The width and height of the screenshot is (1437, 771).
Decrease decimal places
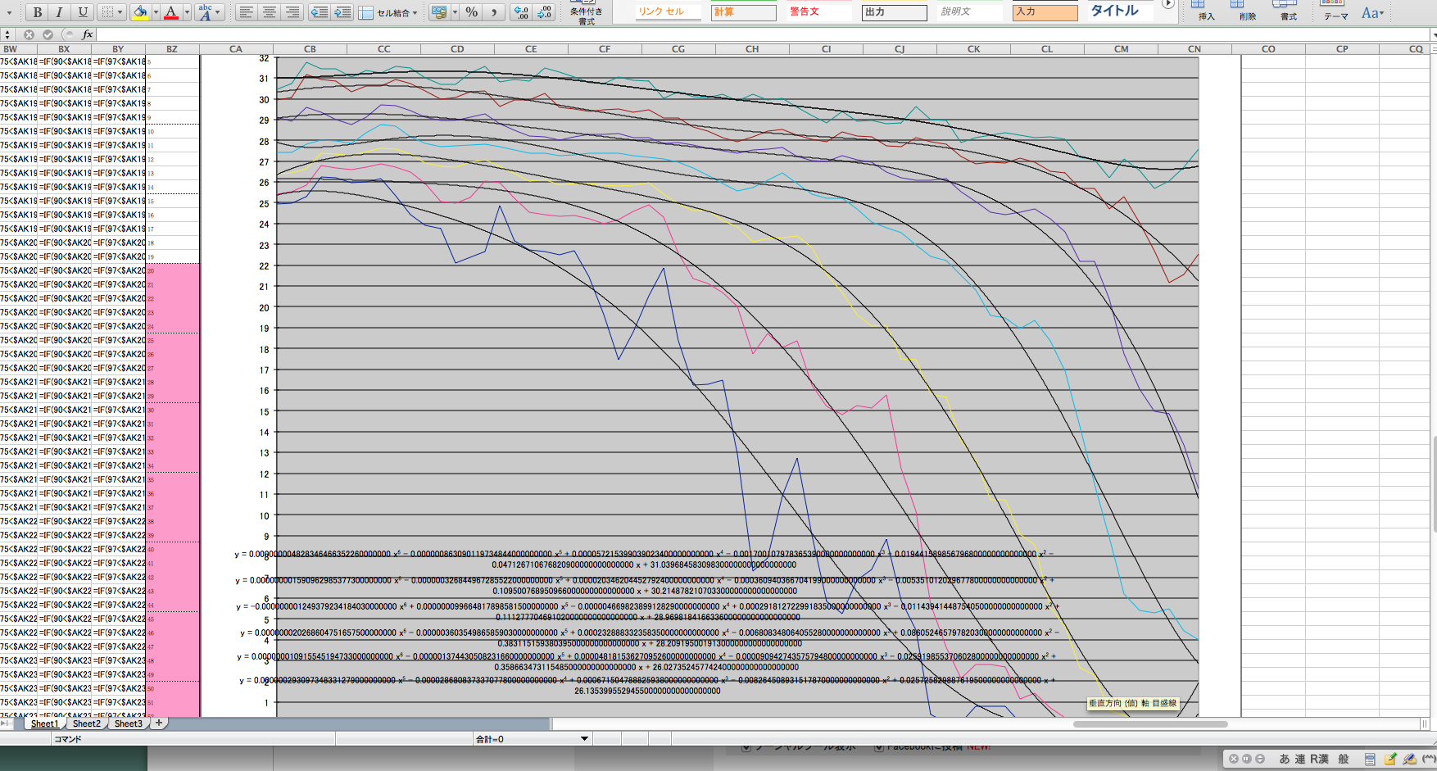click(x=544, y=12)
